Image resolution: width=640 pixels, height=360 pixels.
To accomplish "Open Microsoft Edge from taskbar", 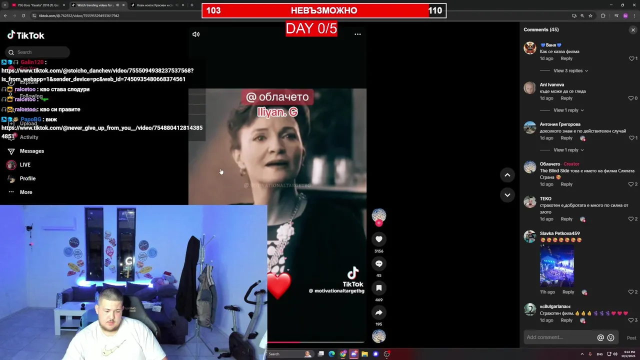I will [x=331, y=354].
